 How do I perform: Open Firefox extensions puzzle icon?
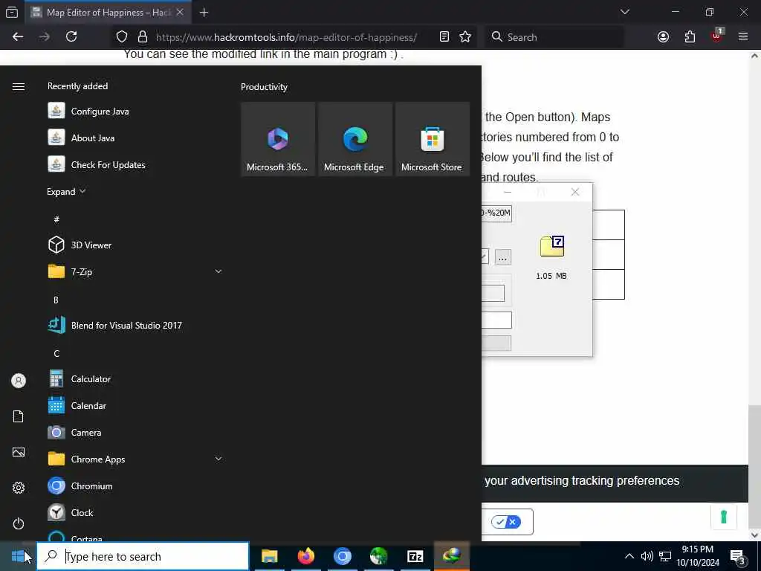[x=690, y=37]
